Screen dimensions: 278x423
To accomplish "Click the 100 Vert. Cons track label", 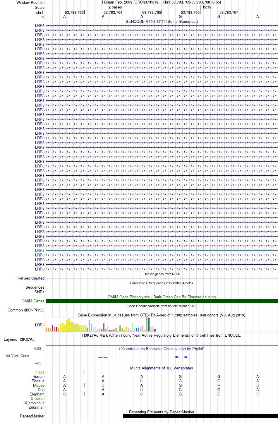I will [16, 356].
